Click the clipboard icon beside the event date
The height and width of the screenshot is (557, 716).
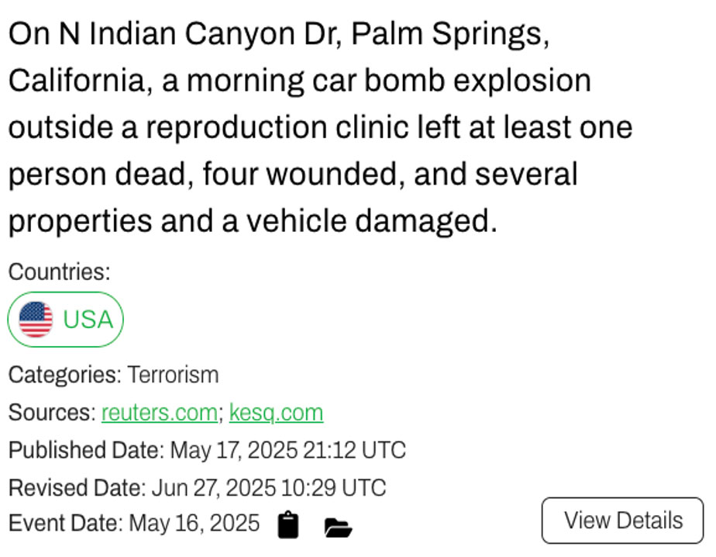pos(288,525)
